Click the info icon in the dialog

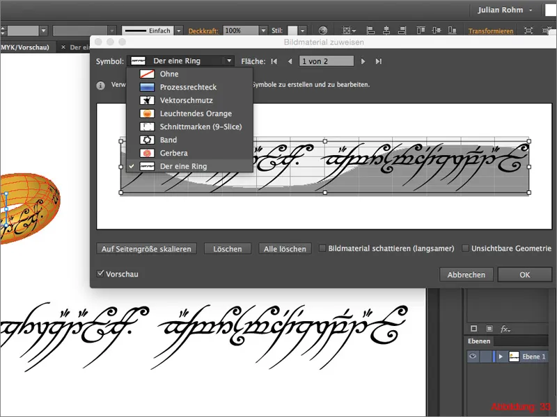pyautogui.click(x=100, y=85)
